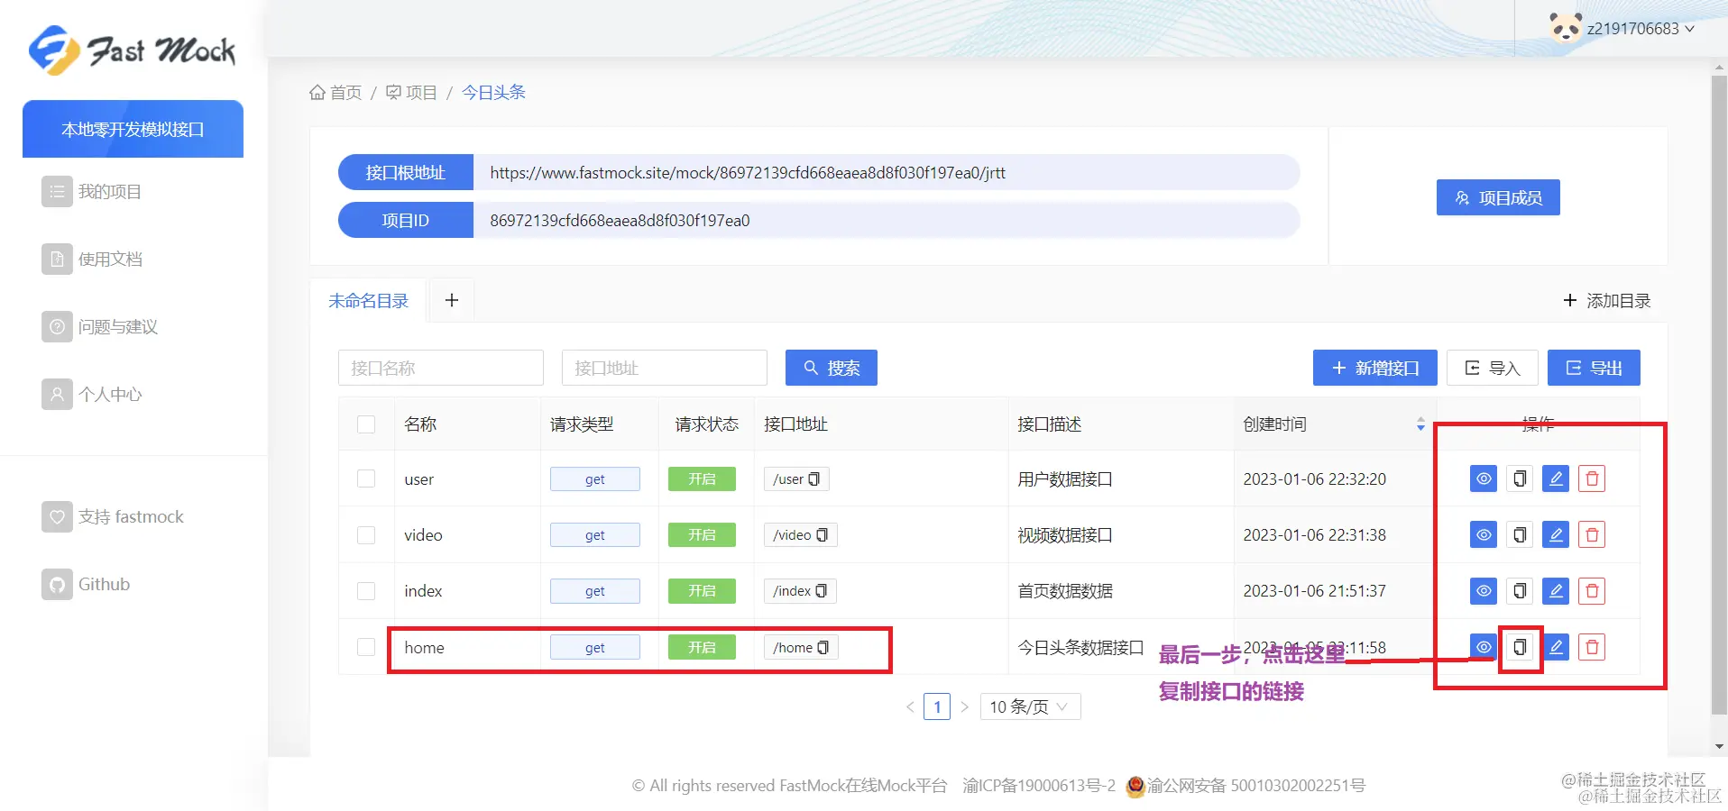Image resolution: width=1728 pixels, height=811 pixels.
Task: Copy the /video path icon
Action: 822,535
